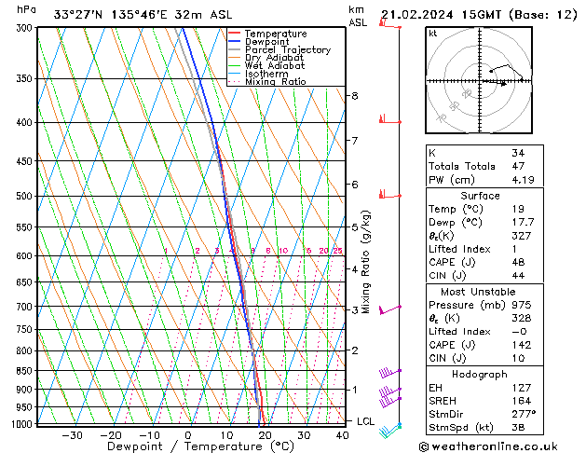The image size is (586, 453).
Task: Click the Surface CAPE value 48
Action: point(518,262)
